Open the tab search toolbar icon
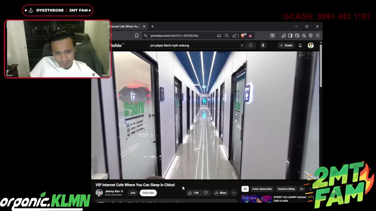 click(x=273, y=35)
